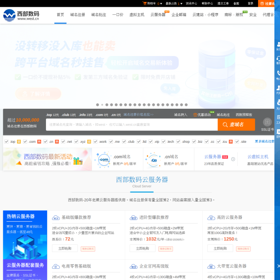280x280 pixels.
Task: Toggle the .work domain checkbox
Action: [95, 142]
